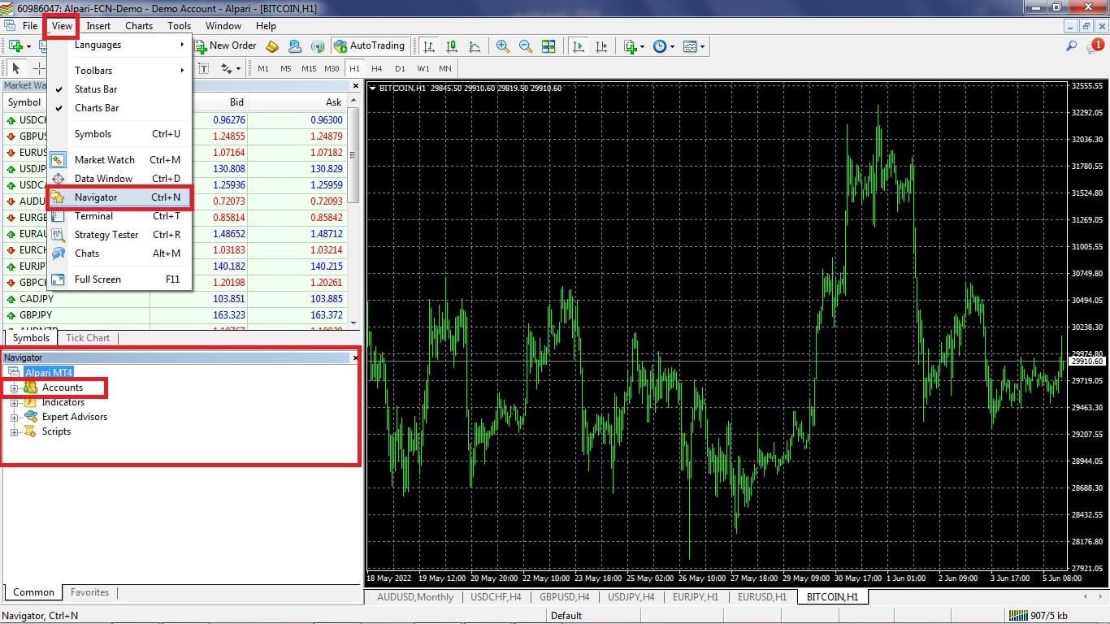Open the New Chart toolbar icon
1110x624 pixels.
[x=15, y=46]
